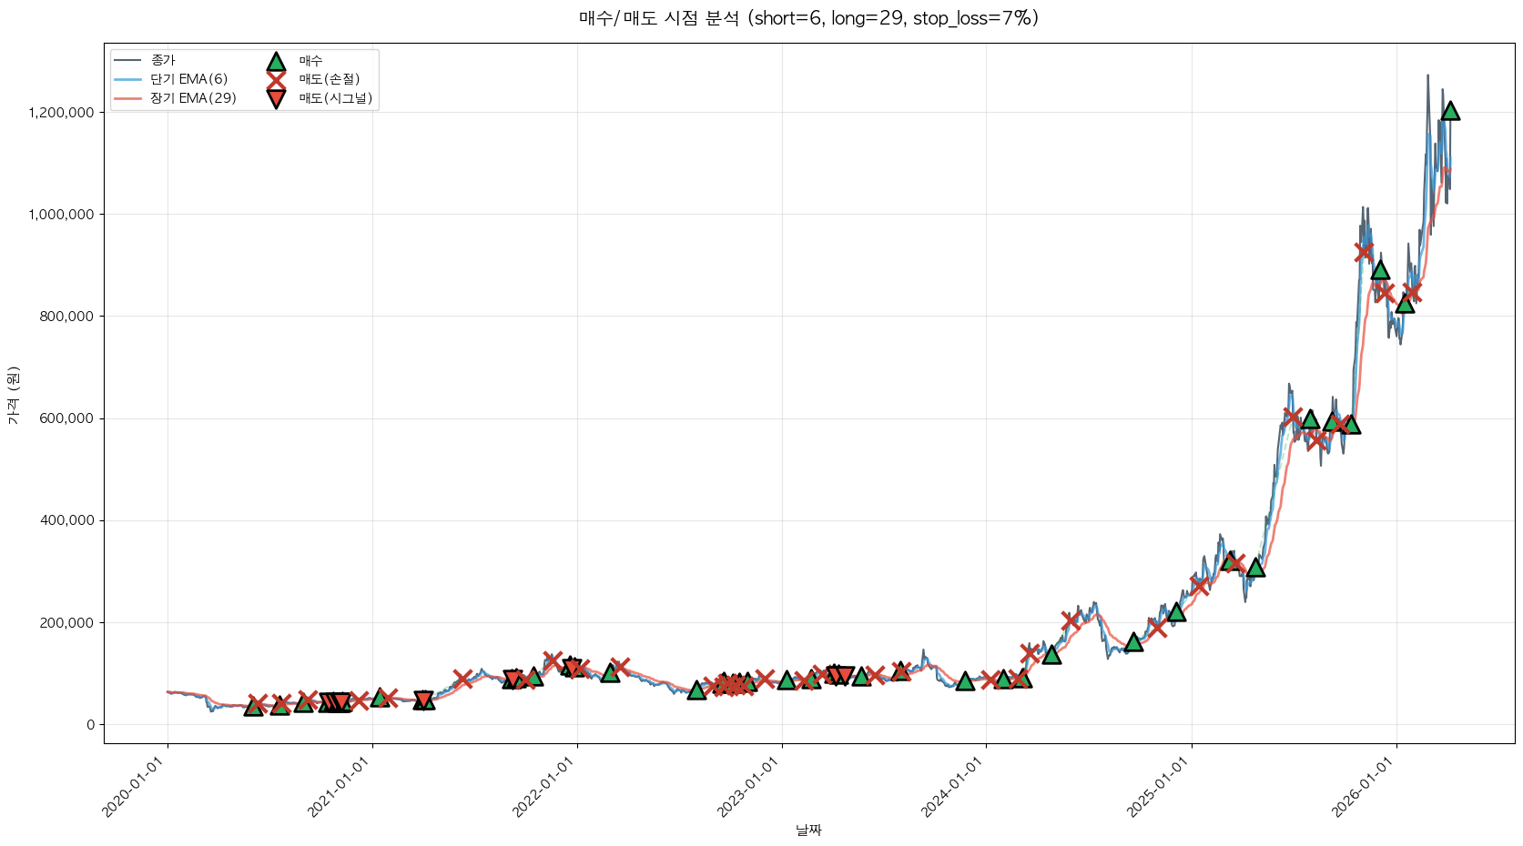Click the 2026-01-01 date tick label
The width and height of the screenshot is (1523, 846).
click(1363, 788)
